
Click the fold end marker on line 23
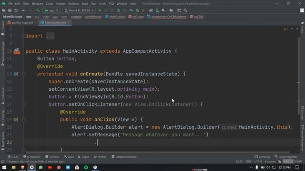point(24,150)
